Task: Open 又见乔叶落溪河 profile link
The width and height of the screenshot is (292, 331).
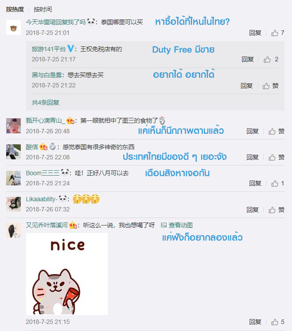Action: click(47, 225)
